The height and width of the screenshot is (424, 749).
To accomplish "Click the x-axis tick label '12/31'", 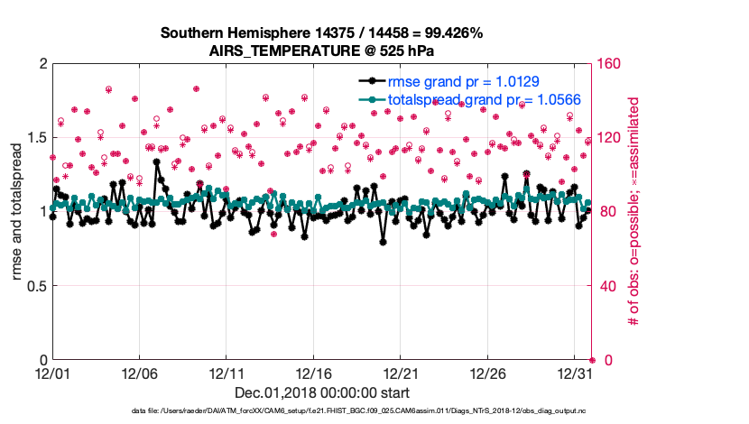I will pos(575,373).
